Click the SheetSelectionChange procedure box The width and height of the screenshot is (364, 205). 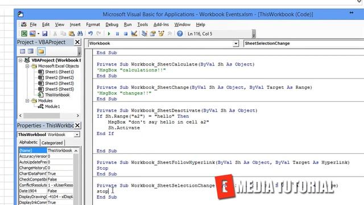tap(304, 43)
